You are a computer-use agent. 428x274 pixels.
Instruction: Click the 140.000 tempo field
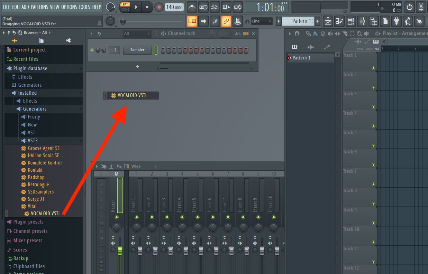[174, 7]
